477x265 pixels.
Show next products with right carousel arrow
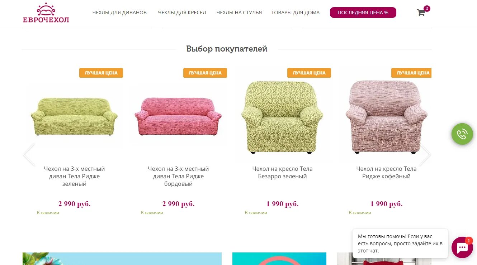(425, 155)
